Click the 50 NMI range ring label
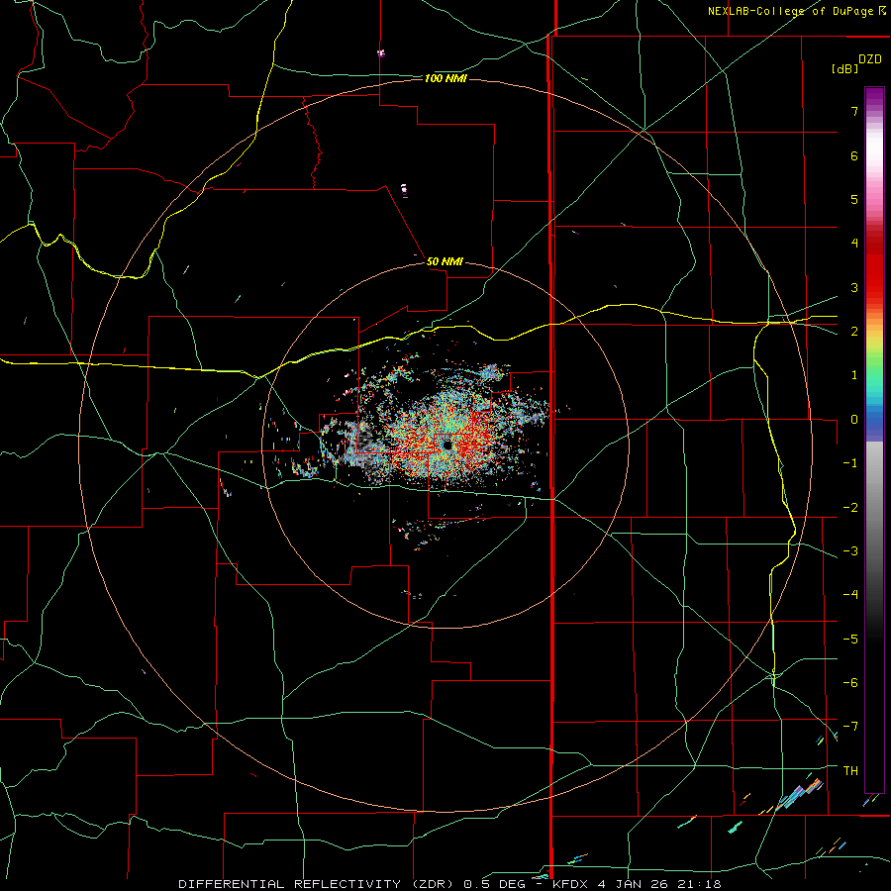Image resolution: width=891 pixels, height=891 pixels. point(445,261)
